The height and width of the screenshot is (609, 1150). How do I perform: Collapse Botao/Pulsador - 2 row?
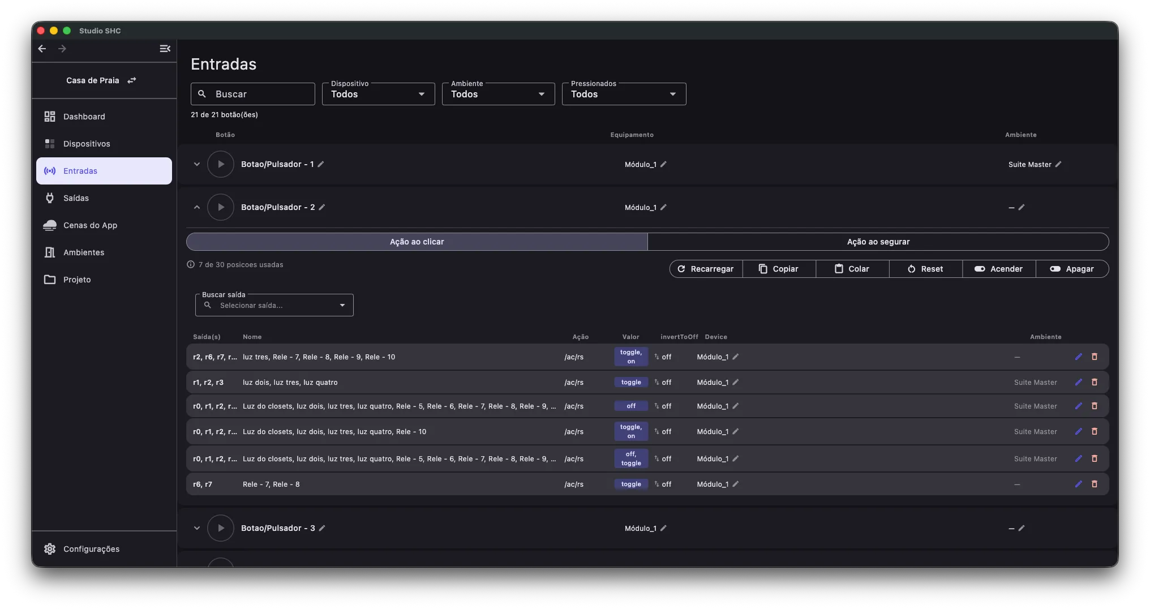click(x=197, y=207)
